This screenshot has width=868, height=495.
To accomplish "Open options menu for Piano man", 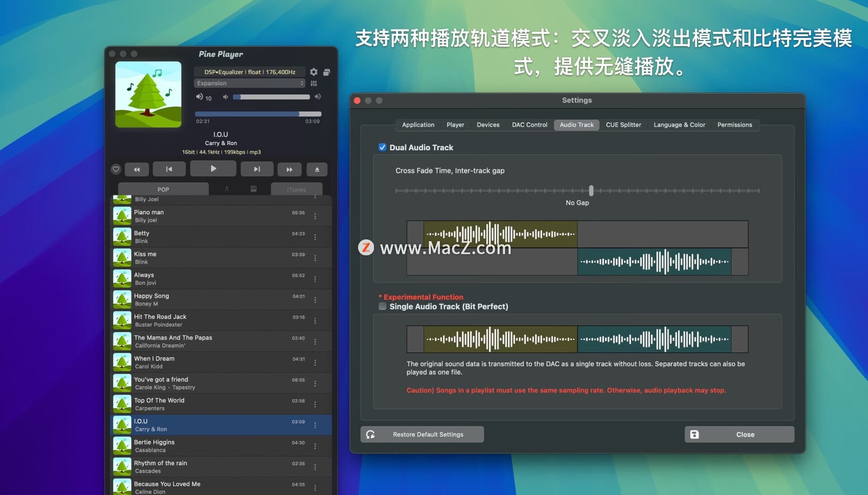I will (x=315, y=216).
